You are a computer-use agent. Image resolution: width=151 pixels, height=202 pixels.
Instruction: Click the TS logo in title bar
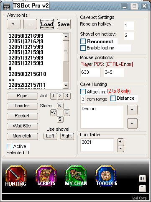point(7,6)
